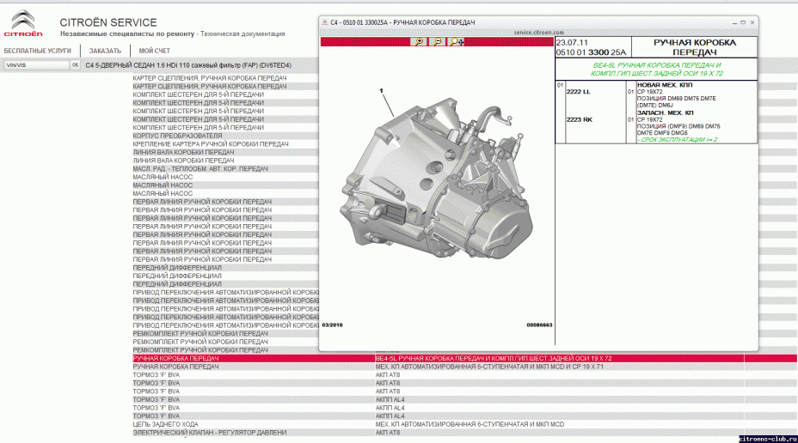798x443 pixels.
Task: Click the zoom-and-pan magnifier icon
Action: click(457, 42)
